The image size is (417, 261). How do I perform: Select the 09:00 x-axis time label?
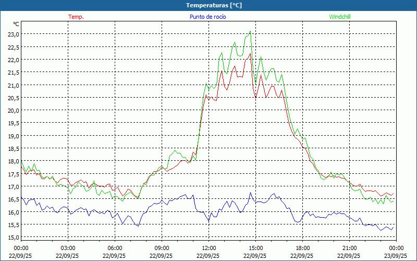(x=162, y=248)
